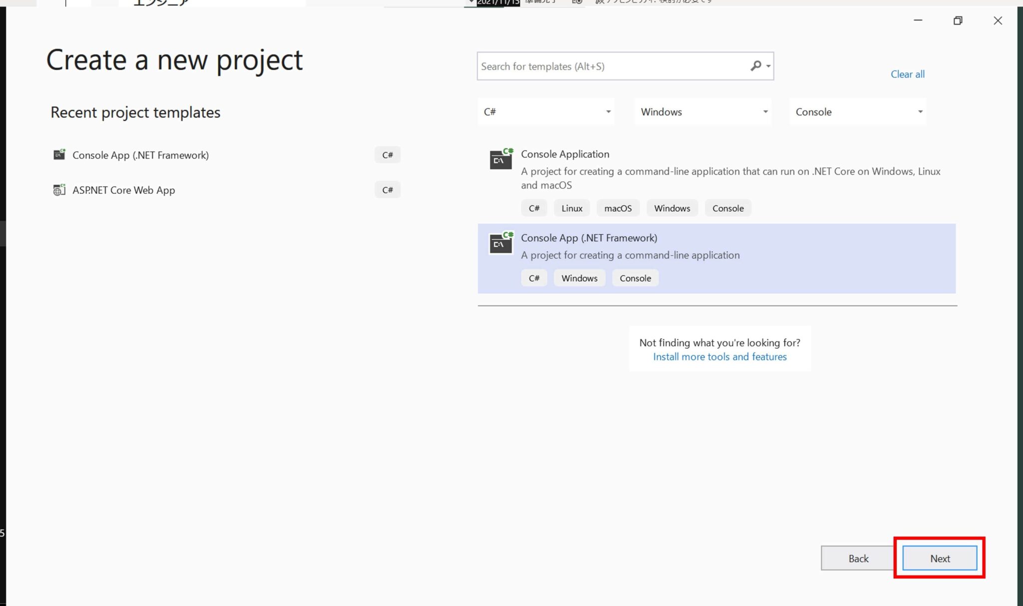Select Console App (.NET Framework) from recent templates

[x=141, y=155]
